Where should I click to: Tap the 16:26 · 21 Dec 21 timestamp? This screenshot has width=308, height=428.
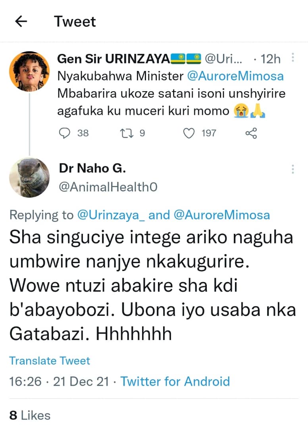(x=59, y=381)
